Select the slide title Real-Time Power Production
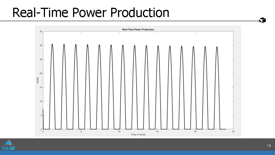The height and width of the screenshot is (155, 275). (91, 12)
